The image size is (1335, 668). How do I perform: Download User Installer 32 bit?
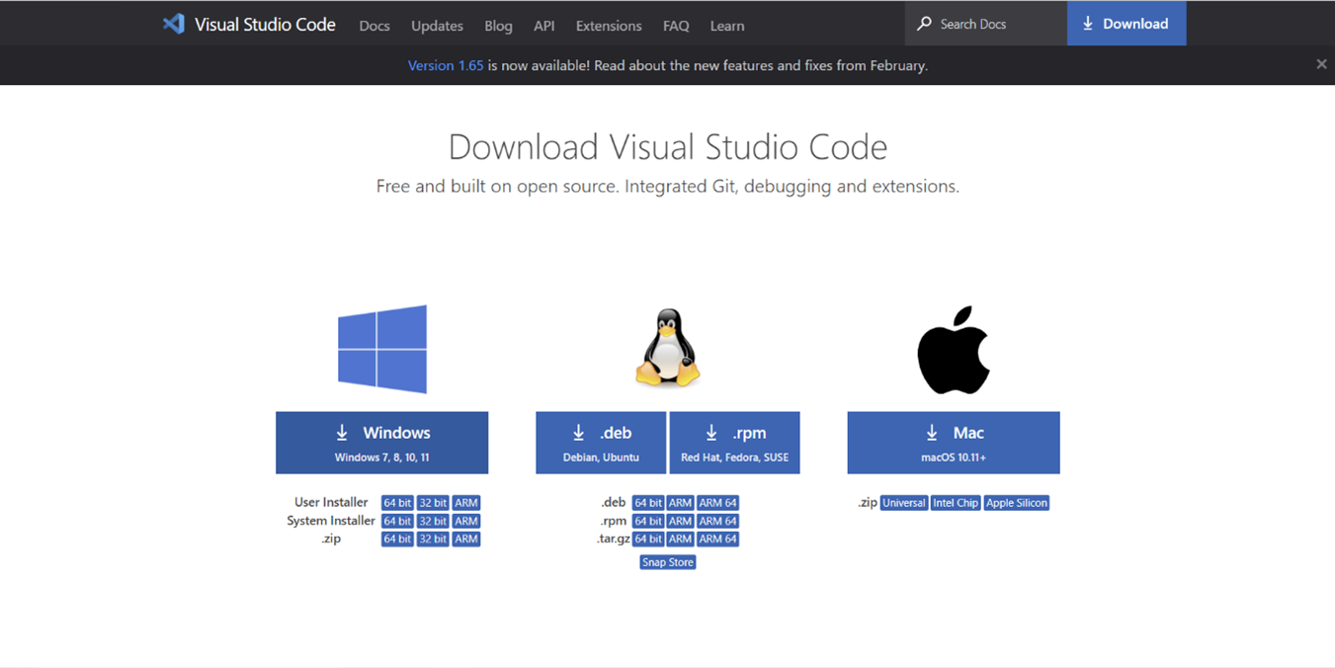[433, 503]
